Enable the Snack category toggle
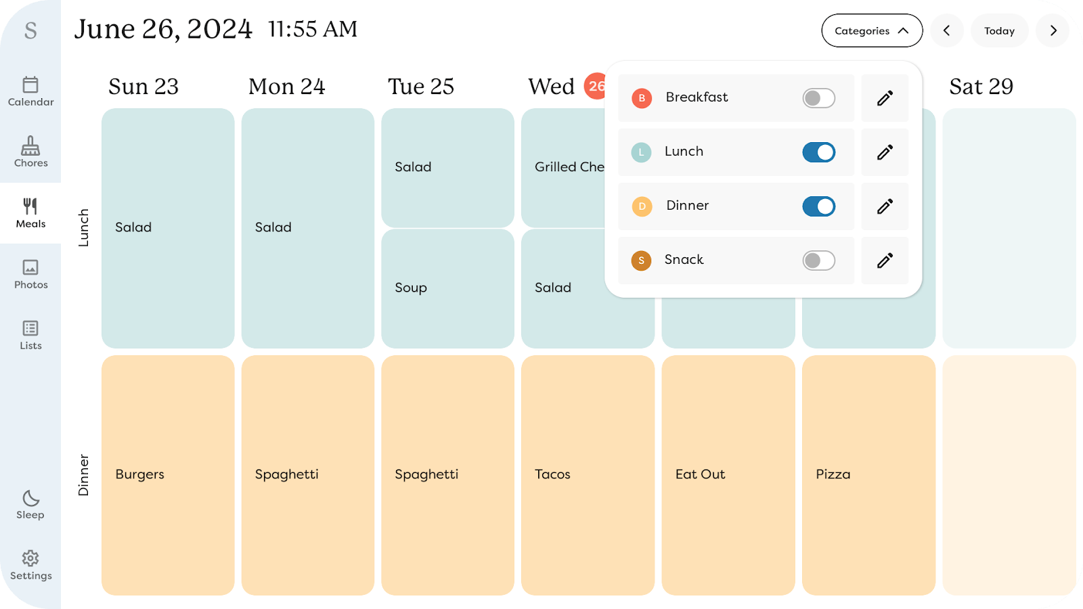Image resolution: width=1083 pixels, height=609 pixels. tap(818, 261)
